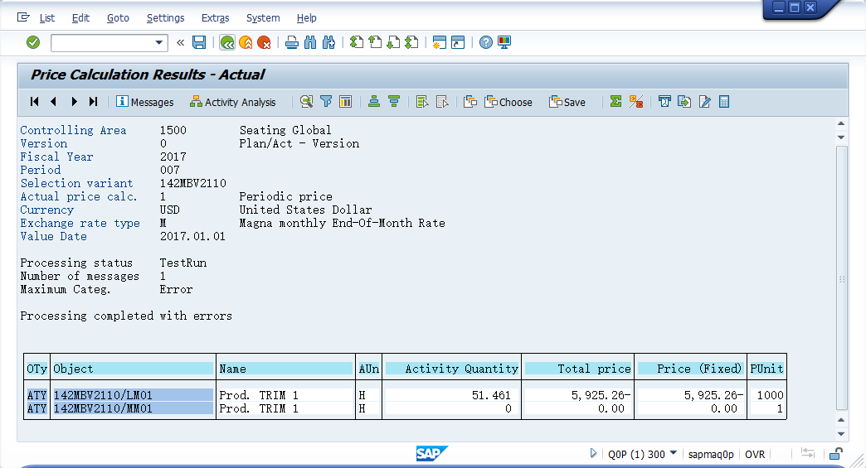The width and height of the screenshot is (866, 468).
Task: Collapse command field with double chevron
Action: click(x=180, y=42)
